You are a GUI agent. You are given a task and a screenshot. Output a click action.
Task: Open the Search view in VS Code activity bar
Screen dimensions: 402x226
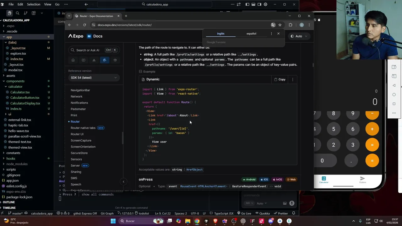coord(18,13)
